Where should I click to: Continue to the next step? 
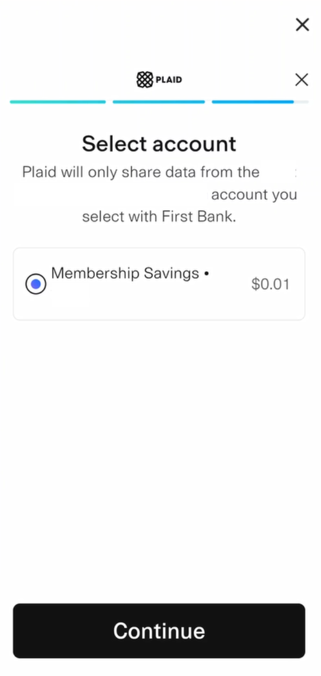159,630
